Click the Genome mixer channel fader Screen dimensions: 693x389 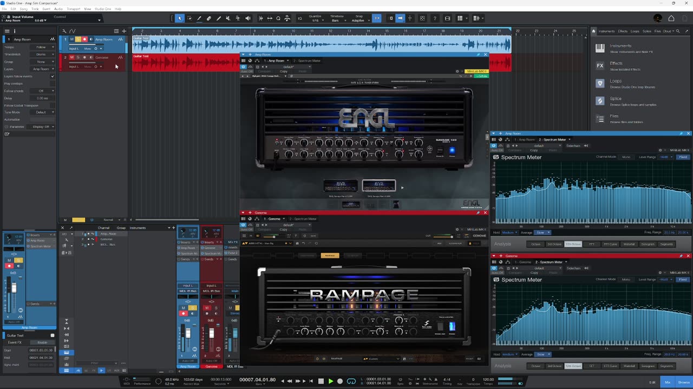tap(212, 333)
